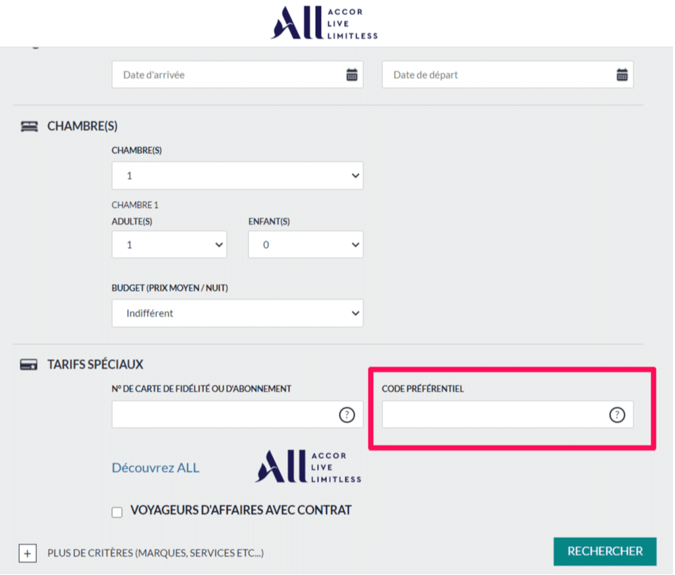Image resolution: width=675 pixels, height=575 pixels.
Task: Open the Budget prix moyen dropdown
Action: point(237,314)
